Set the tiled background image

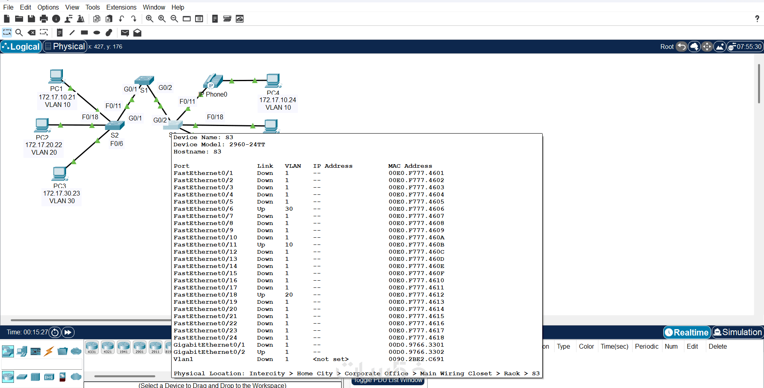(x=720, y=47)
